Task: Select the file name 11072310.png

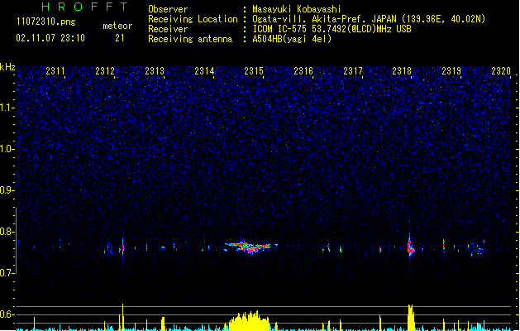Action: click(45, 22)
